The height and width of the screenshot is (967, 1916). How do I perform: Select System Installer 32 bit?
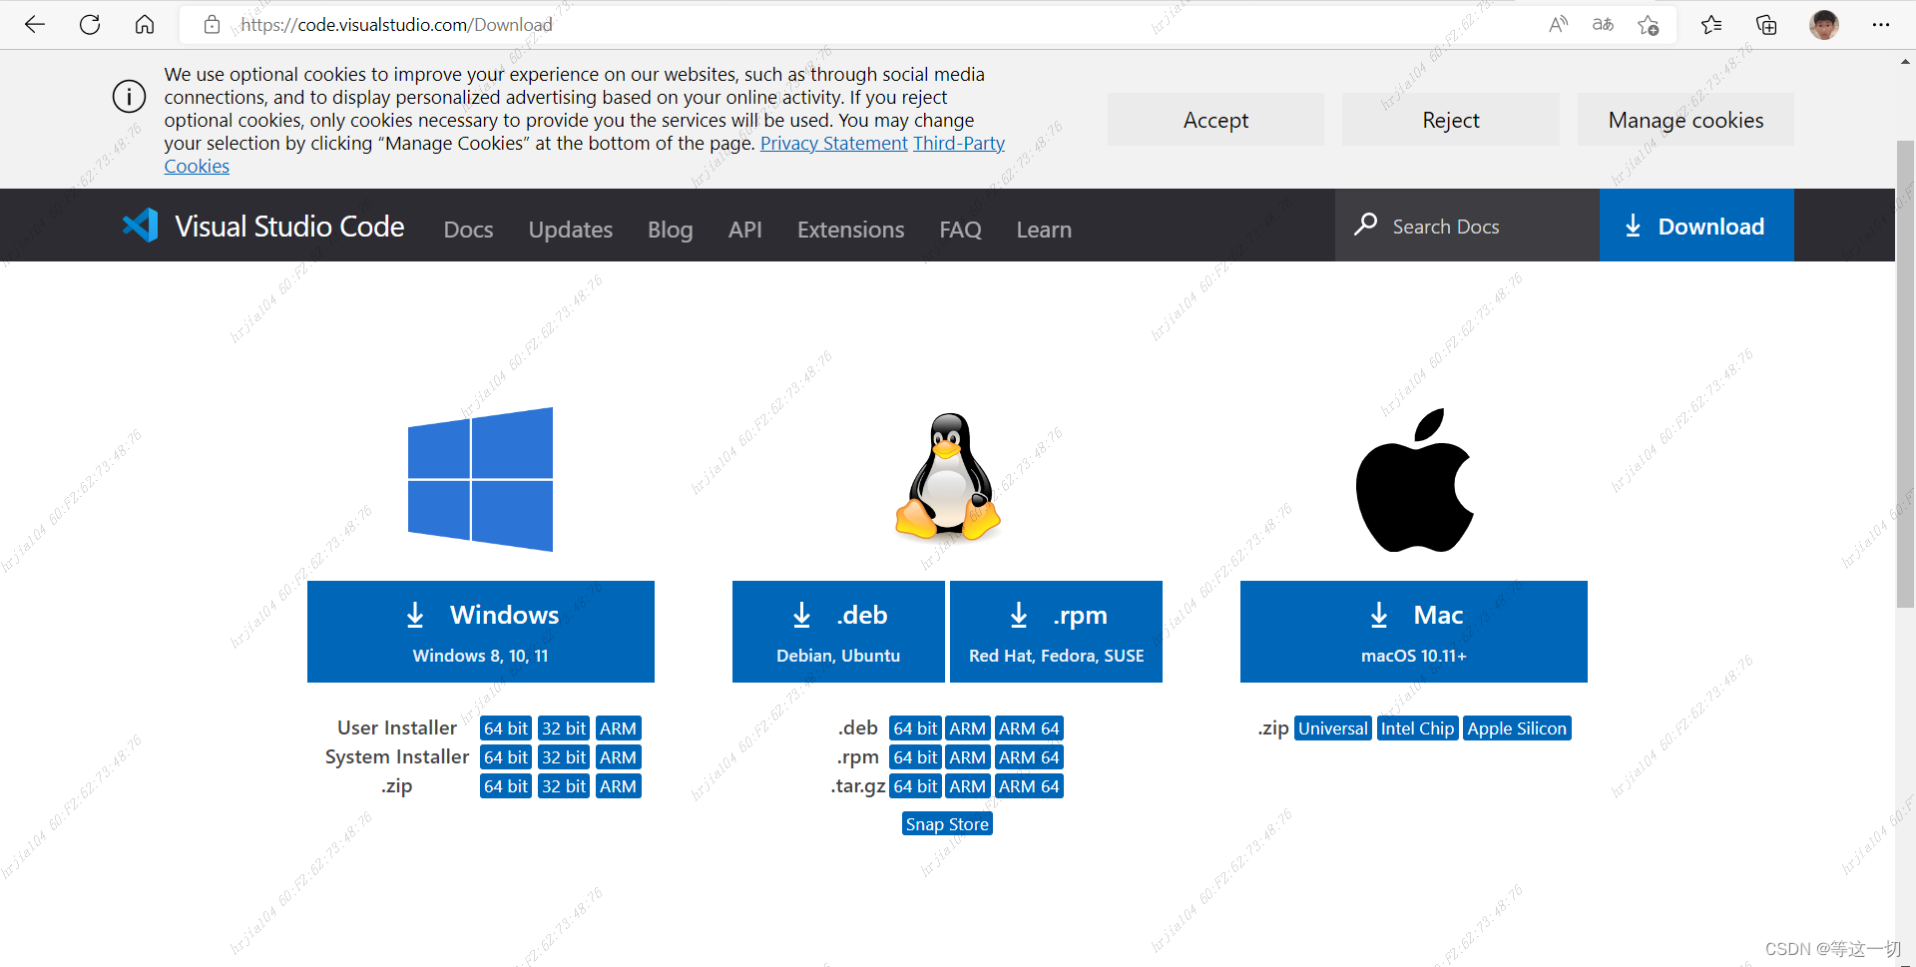click(x=564, y=757)
